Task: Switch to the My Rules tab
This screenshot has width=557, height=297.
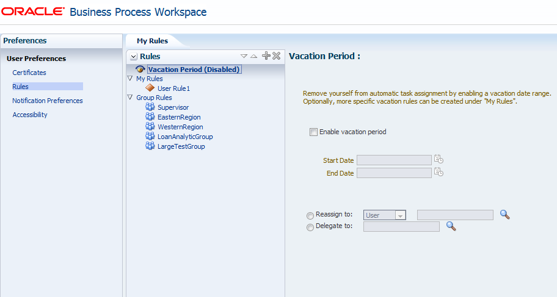Action: (153, 41)
